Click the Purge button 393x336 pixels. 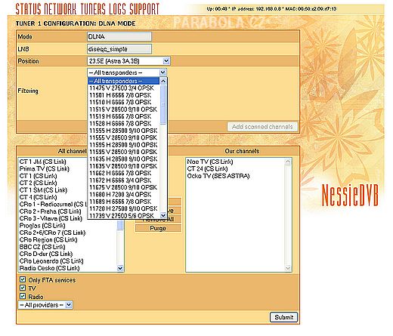[x=158, y=228]
